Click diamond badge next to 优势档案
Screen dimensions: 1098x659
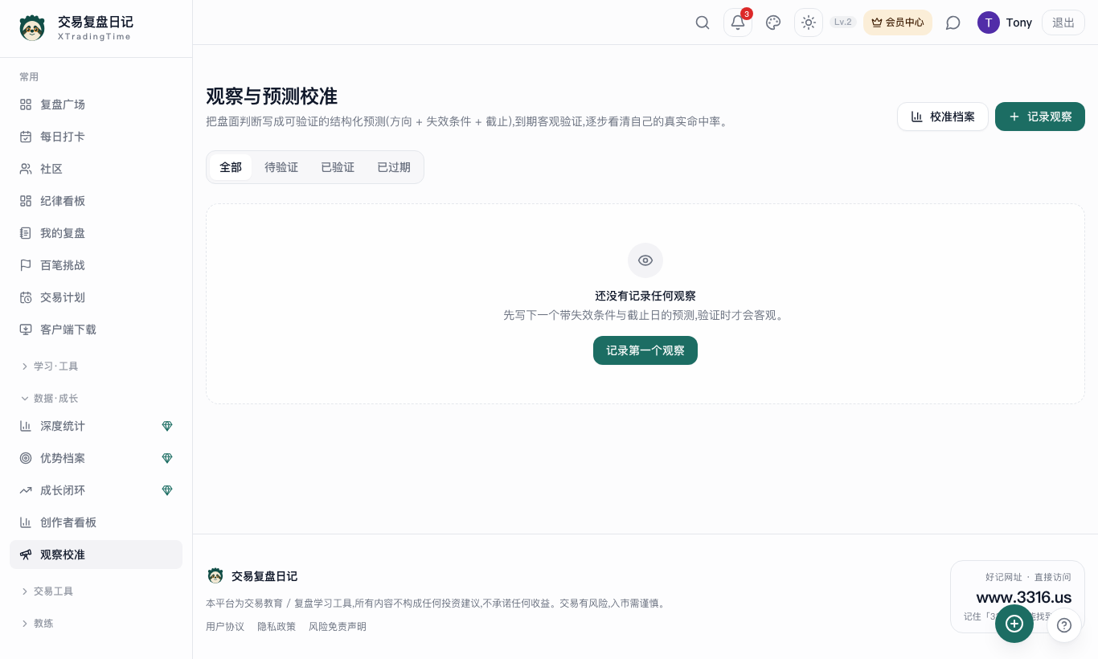(x=167, y=458)
